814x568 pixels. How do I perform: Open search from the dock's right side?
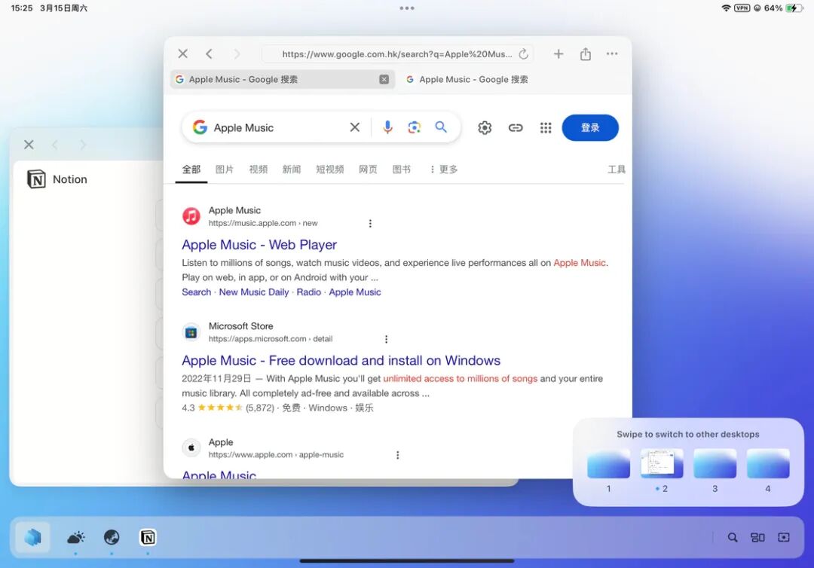(733, 538)
